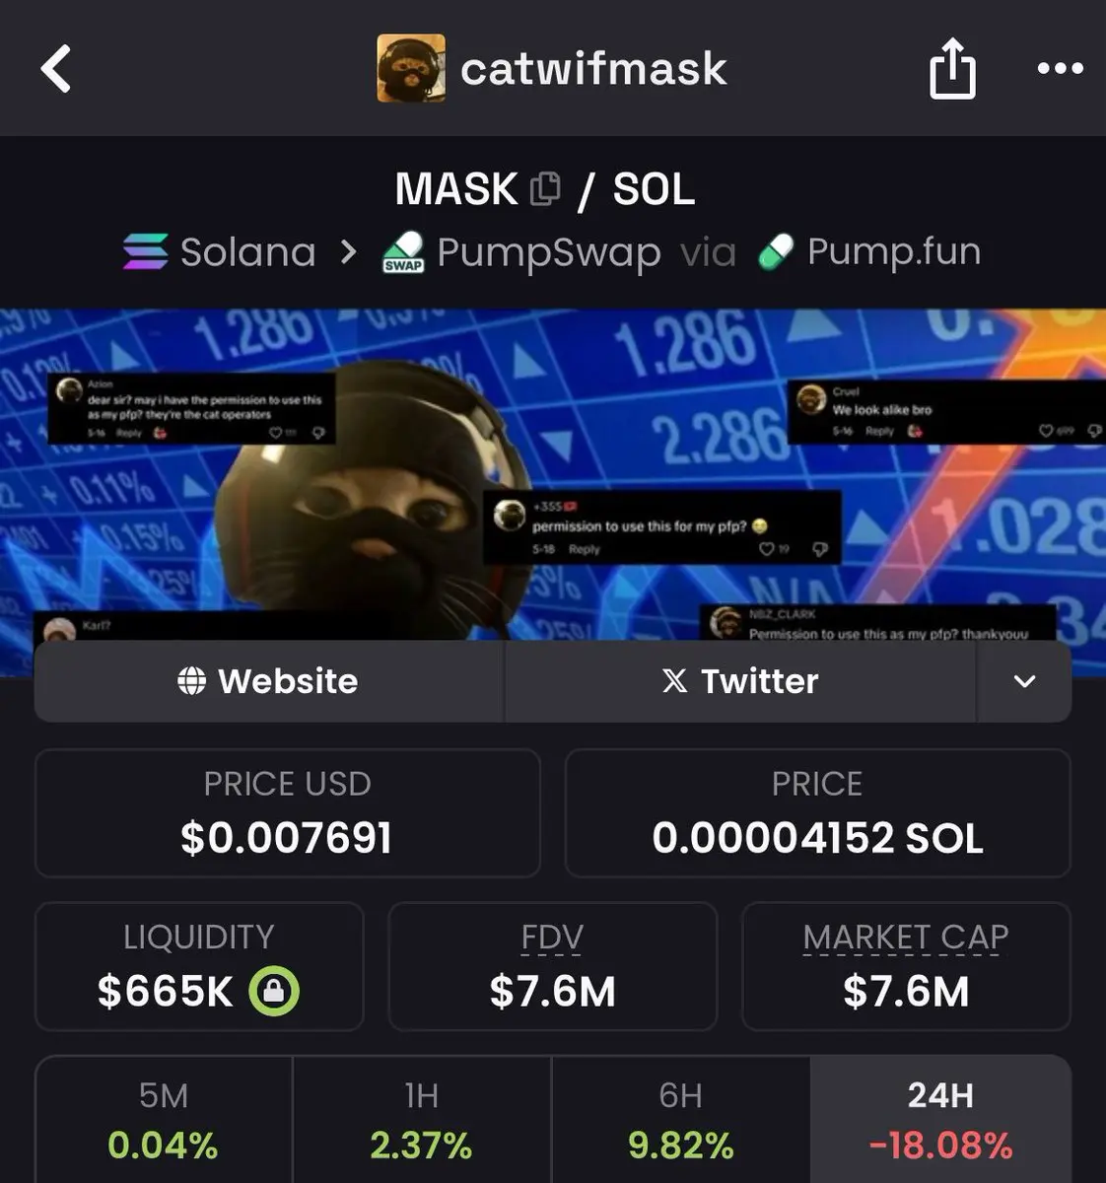Select the 1H timeframe tab
This screenshot has width=1106, height=1183.
pos(422,1120)
